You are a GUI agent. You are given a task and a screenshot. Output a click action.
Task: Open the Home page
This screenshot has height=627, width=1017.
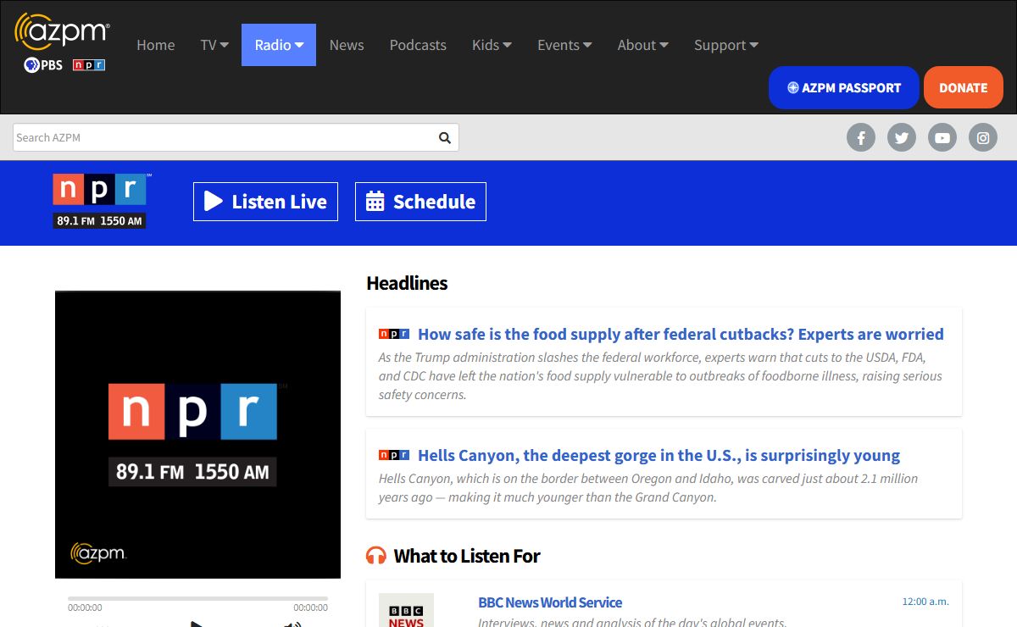coord(156,45)
